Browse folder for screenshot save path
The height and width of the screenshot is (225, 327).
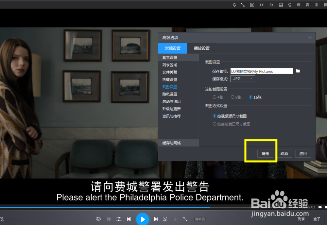[298, 71]
